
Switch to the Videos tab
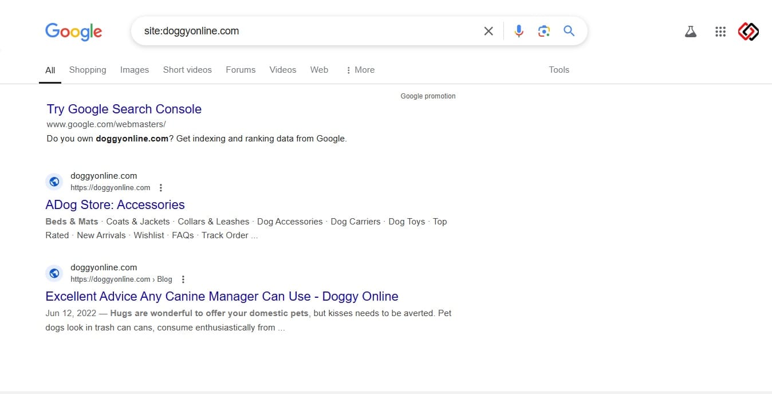pyautogui.click(x=283, y=70)
